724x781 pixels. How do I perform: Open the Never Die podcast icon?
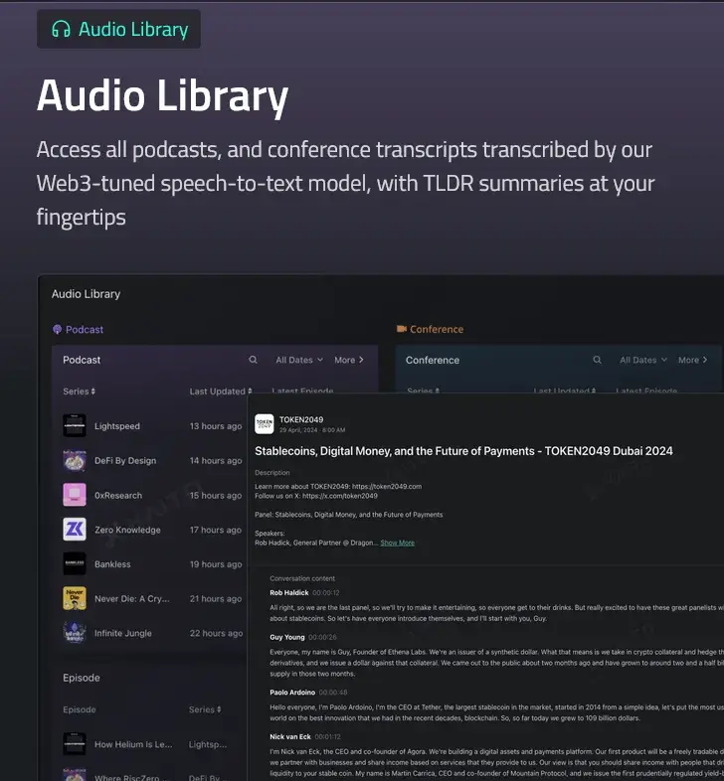[x=75, y=599]
